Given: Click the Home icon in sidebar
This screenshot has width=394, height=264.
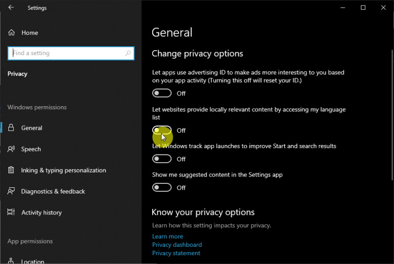Looking at the screenshot, I should (11, 32).
